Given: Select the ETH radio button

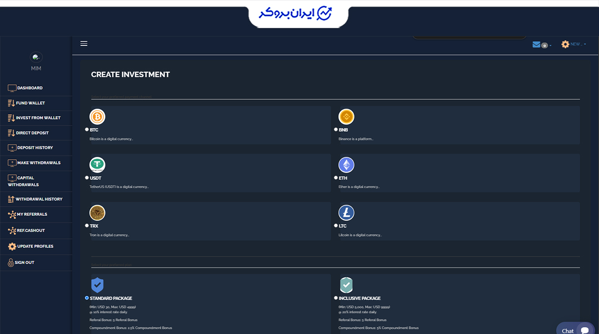Looking at the screenshot, I should [x=336, y=178].
